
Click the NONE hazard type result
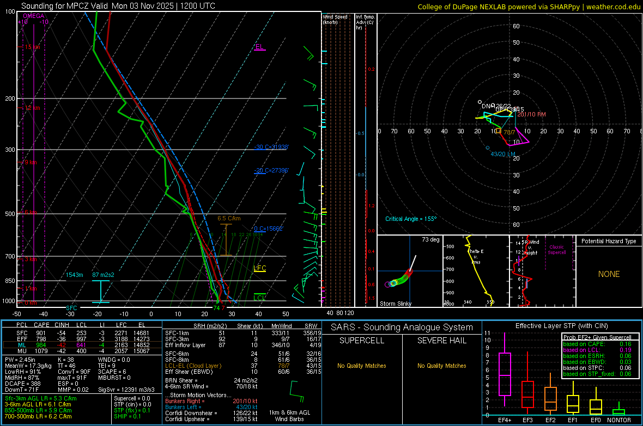pyautogui.click(x=609, y=274)
